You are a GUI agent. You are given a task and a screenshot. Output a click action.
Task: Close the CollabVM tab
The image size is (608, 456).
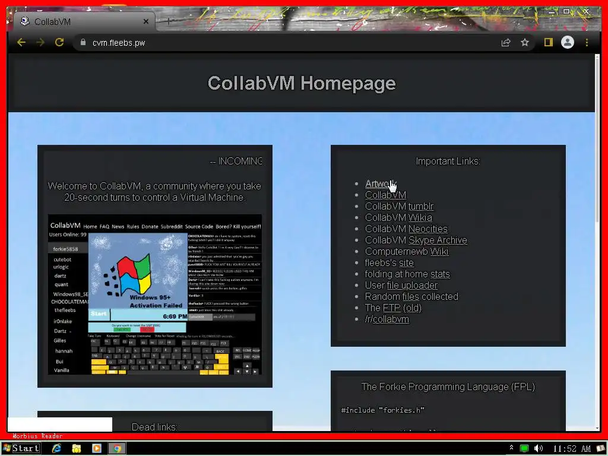(x=146, y=21)
